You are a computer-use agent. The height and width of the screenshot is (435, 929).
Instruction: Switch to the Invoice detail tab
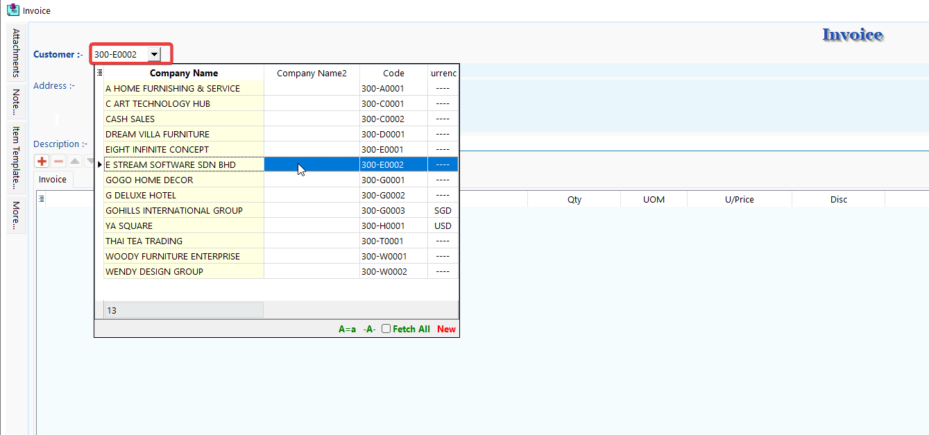pyautogui.click(x=53, y=180)
